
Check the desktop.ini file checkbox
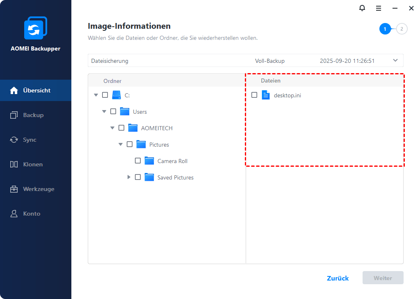click(254, 95)
